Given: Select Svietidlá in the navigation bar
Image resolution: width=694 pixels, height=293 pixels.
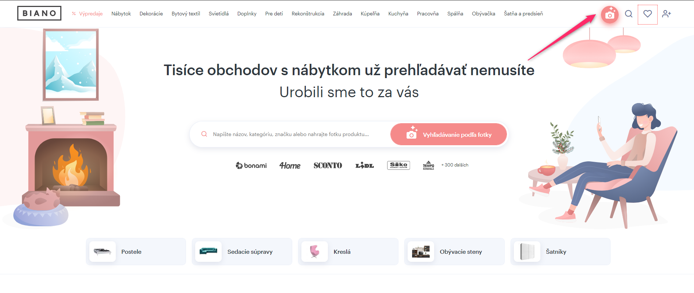Looking at the screenshot, I should [x=218, y=14].
